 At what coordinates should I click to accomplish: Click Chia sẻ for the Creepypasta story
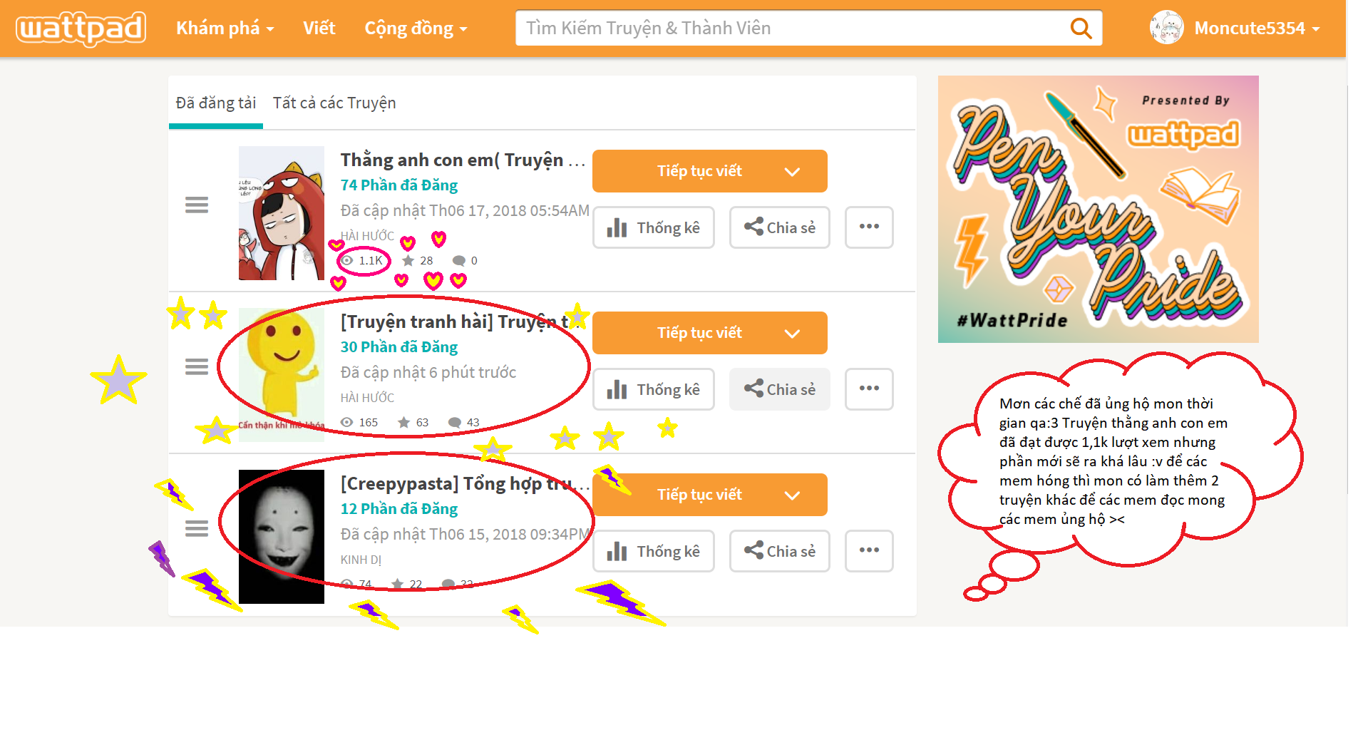pyautogui.click(x=779, y=551)
